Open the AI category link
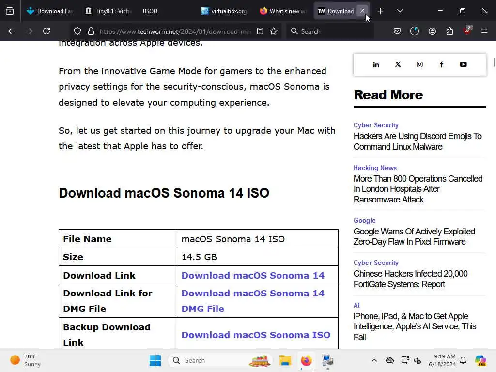Viewport: 496px width, 372px height. point(356,305)
